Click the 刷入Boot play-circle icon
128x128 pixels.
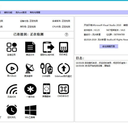pos(12,69)
